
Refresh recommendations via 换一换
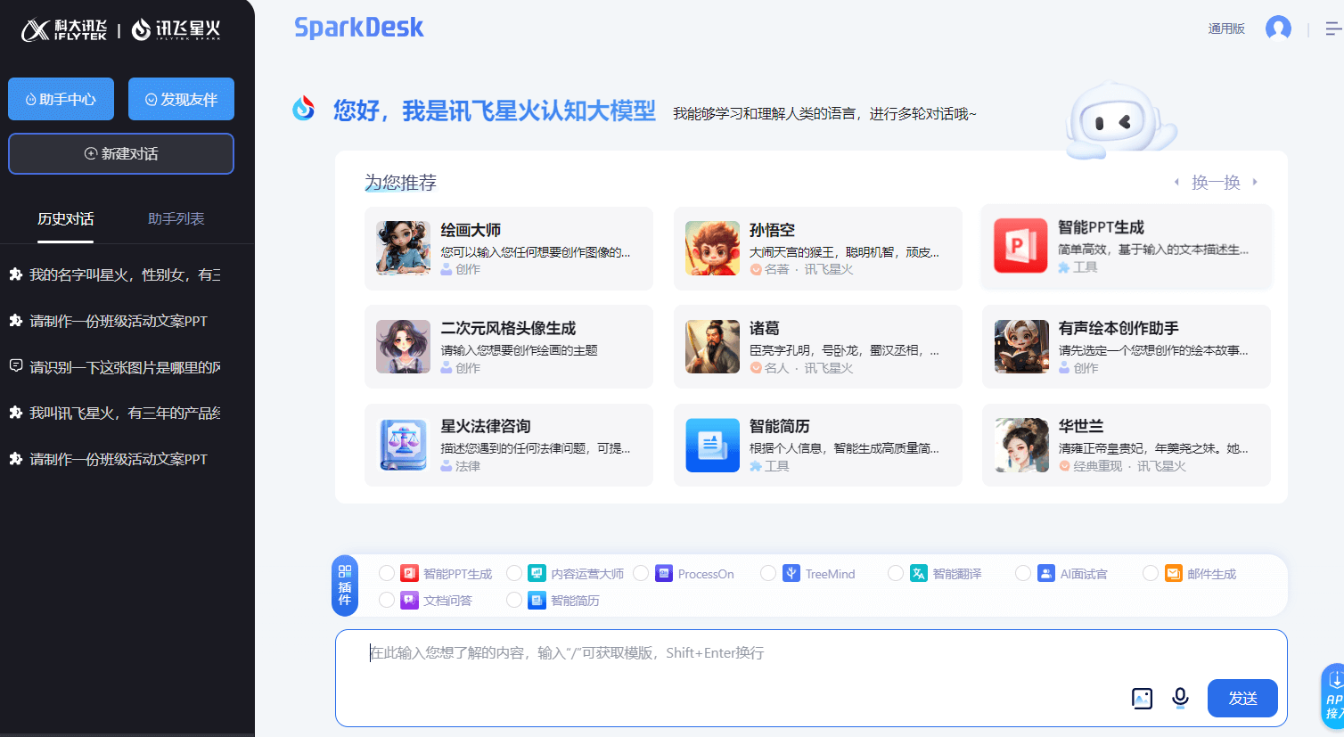[1216, 182]
